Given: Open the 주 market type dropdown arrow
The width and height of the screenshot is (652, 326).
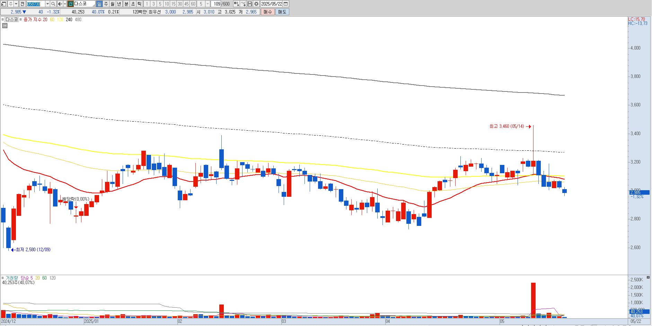Looking at the screenshot, I should coord(16,4).
